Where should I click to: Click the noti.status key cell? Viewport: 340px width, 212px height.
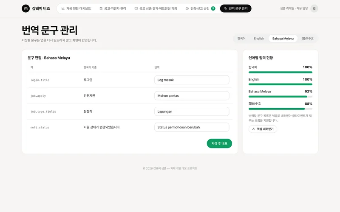[x=40, y=128]
